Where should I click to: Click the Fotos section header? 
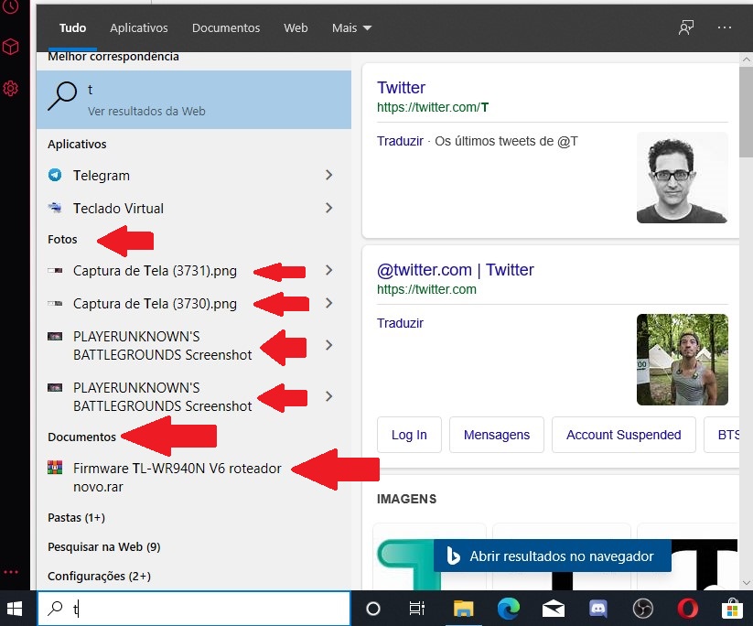62,239
